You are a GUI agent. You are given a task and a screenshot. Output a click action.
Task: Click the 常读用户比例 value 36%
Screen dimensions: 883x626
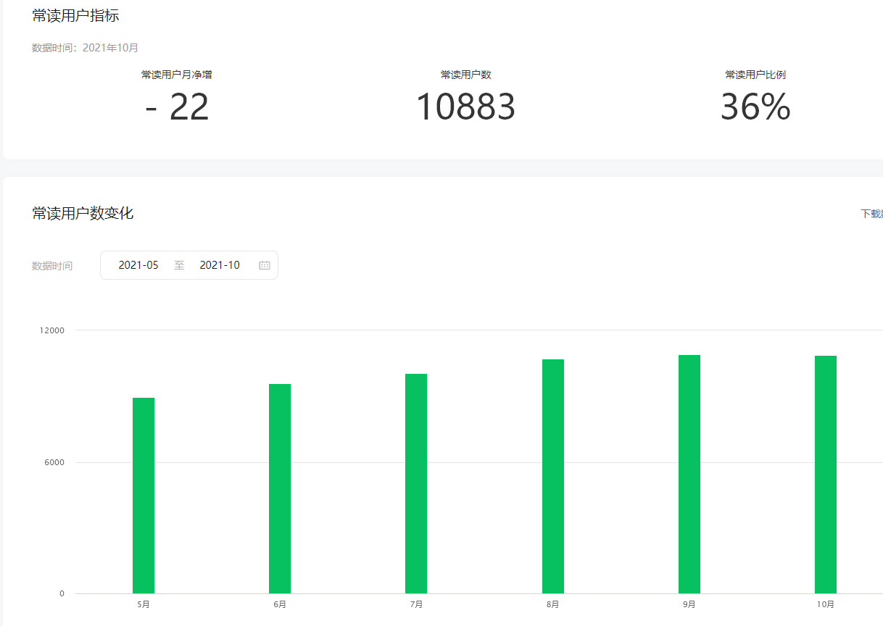pyautogui.click(x=755, y=107)
